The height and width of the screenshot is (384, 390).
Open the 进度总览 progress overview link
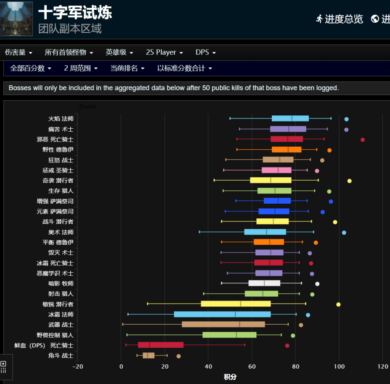tap(340, 19)
